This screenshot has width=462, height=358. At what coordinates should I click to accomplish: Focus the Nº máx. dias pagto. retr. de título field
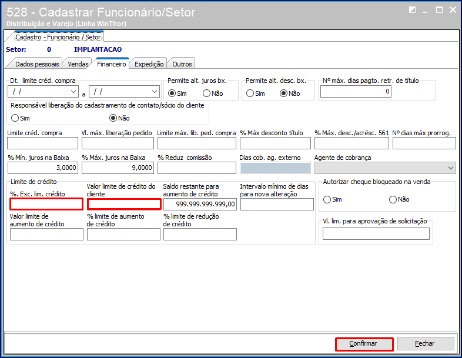coord(356,92)
